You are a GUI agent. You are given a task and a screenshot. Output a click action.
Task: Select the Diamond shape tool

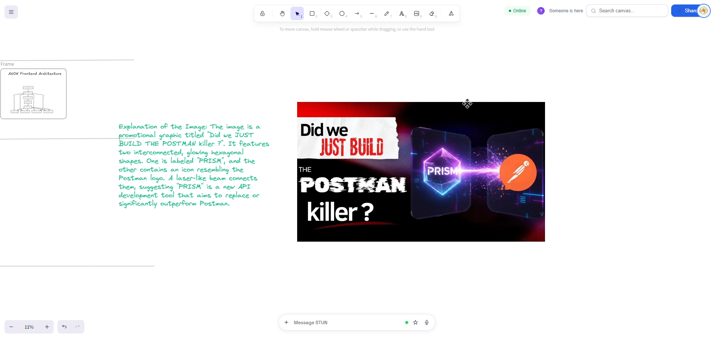(x=327, y=14)
